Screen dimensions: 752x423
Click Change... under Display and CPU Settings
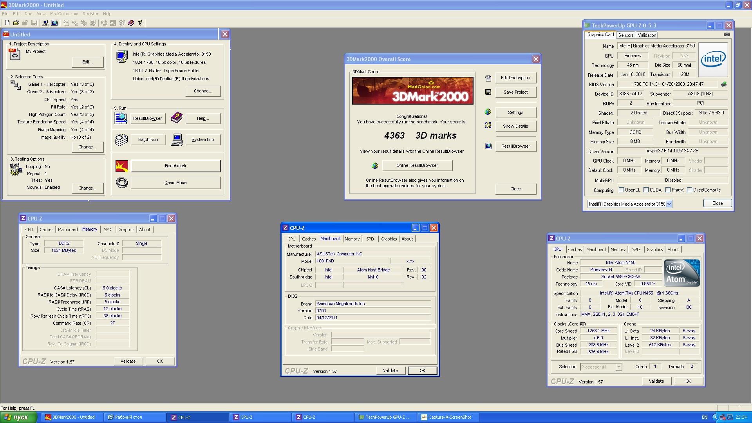coord(203,91)
